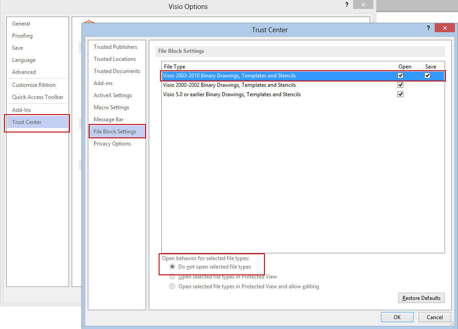Toggle Open checkbox for Visio 5.0 or earlier

[401, 94]
